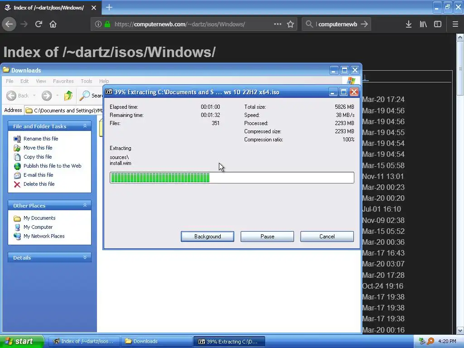Switch to the Downloads taskbar button
Screen dimensions: 464x348
[156, 341]
